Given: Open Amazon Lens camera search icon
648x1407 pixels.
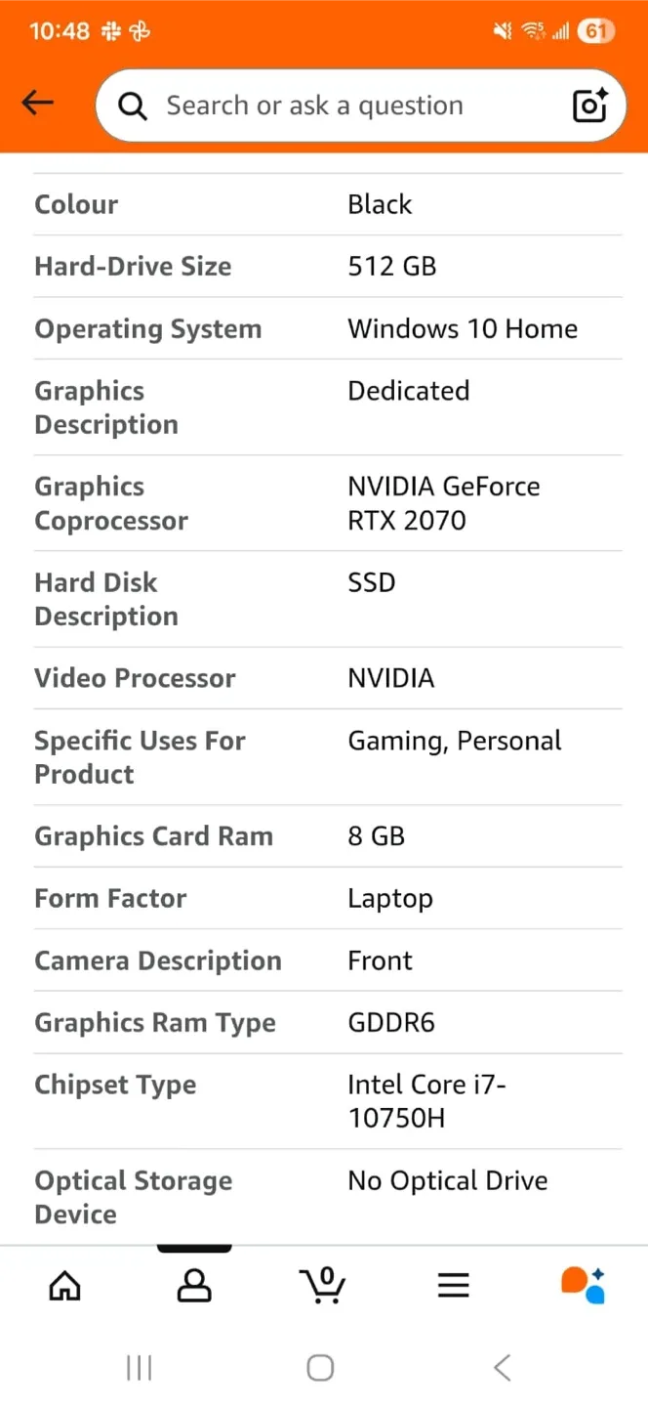Looking at the screenshot, I should (588, 106).
